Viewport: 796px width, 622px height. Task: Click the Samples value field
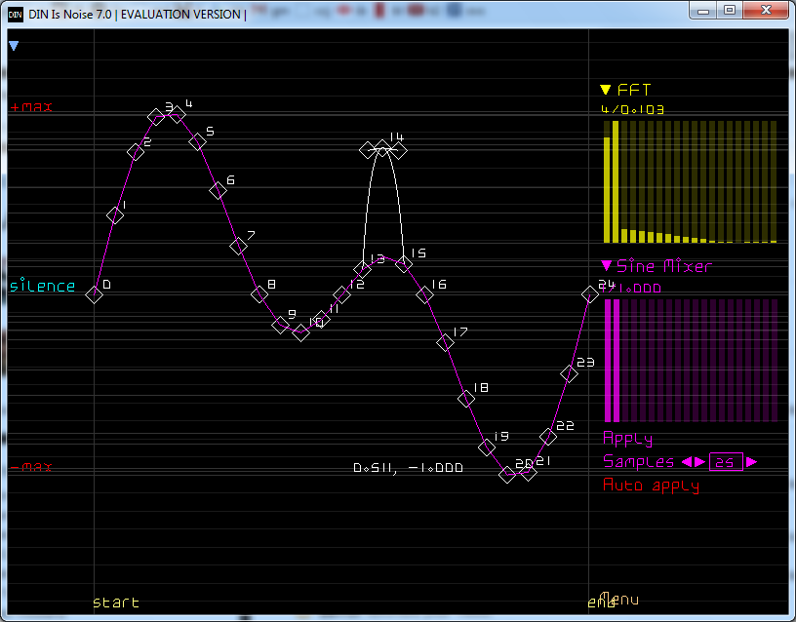(x=726, y=462)
